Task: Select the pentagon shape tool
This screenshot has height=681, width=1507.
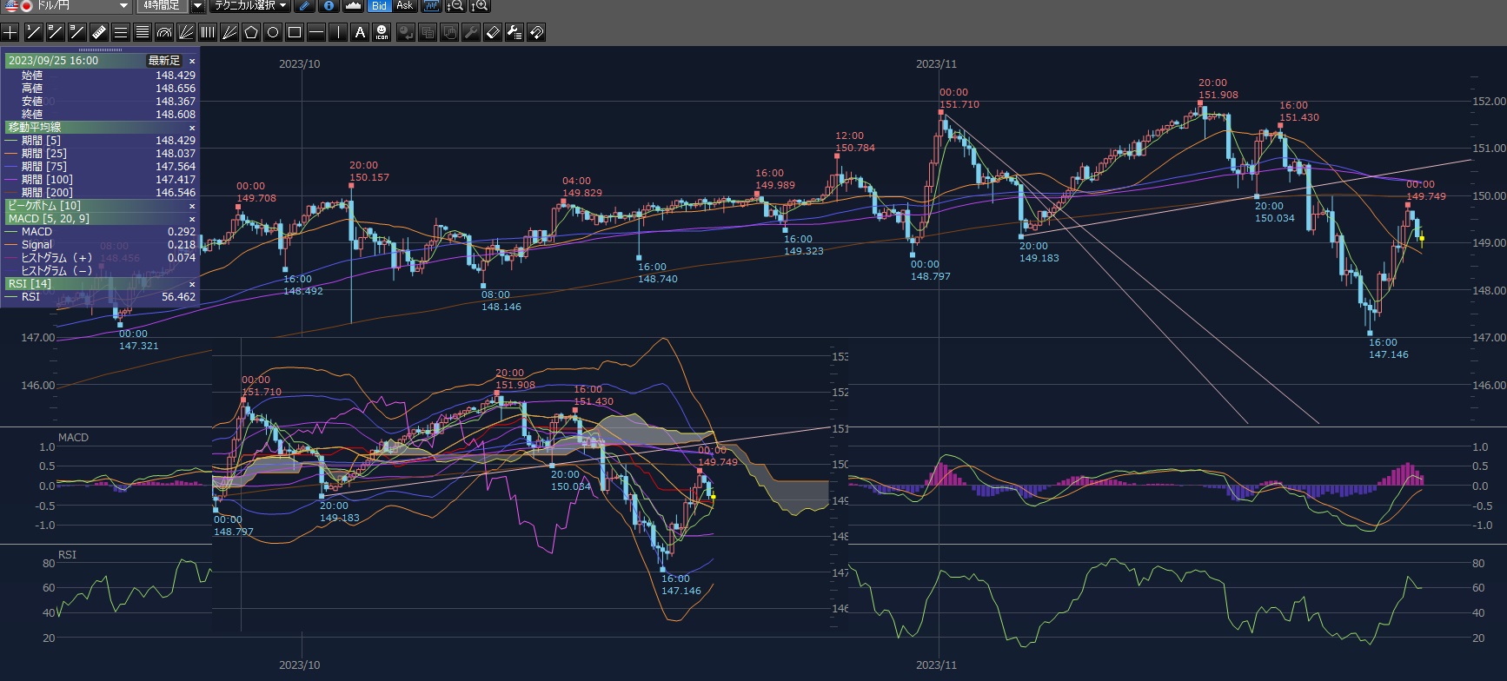Action: pos(251,33)
